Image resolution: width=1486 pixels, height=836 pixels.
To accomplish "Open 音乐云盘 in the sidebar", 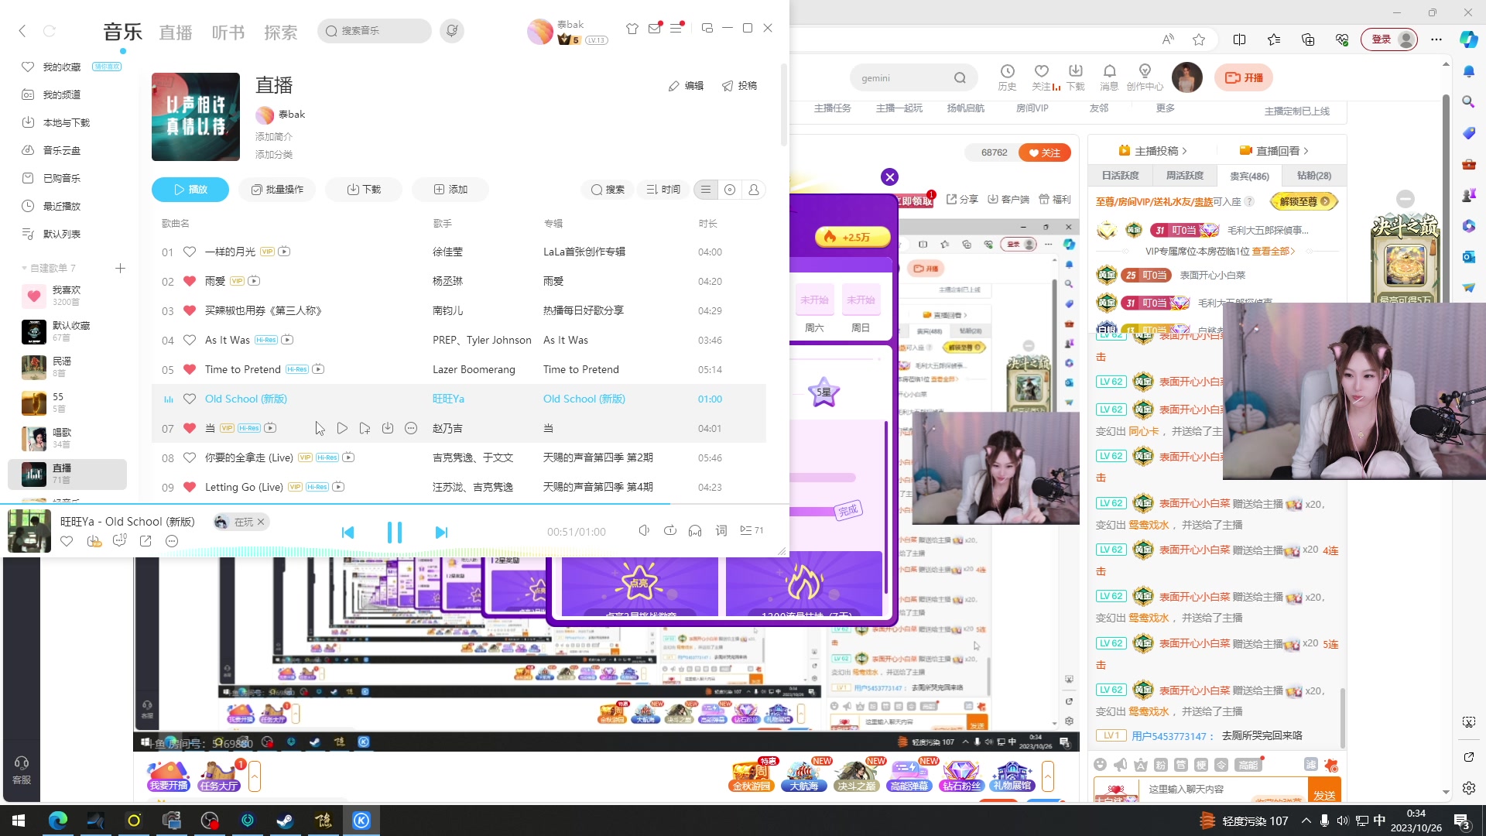I will coord(62,151).
